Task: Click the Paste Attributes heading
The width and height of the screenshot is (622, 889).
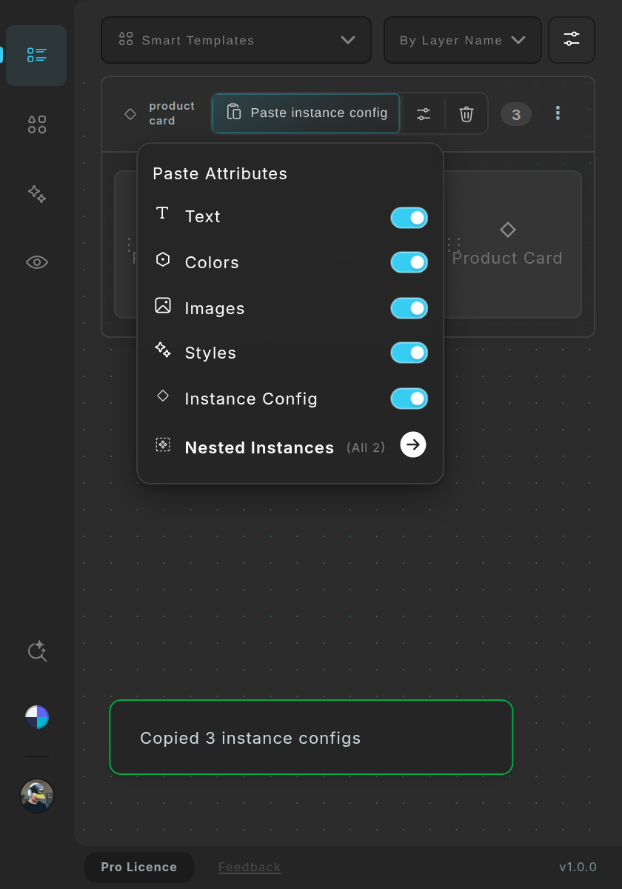Action: 220,173
